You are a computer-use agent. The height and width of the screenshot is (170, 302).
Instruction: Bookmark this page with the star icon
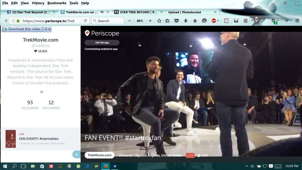pos(159,21)
